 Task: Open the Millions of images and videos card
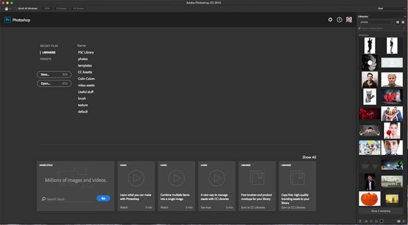76,186
